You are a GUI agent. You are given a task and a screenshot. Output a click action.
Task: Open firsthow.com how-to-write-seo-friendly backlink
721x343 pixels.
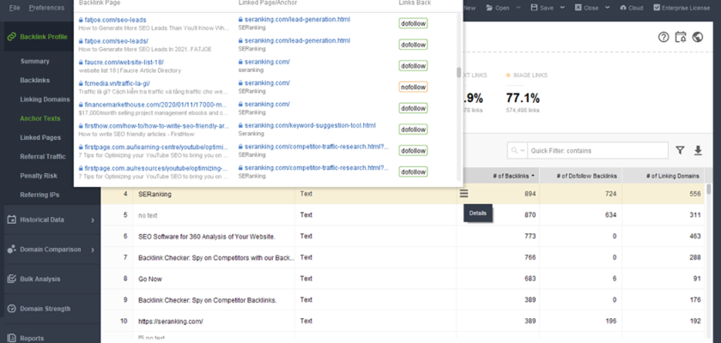(156, 125)
